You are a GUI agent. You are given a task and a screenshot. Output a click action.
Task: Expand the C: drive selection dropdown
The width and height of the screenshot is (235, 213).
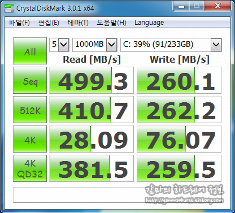tap(216, 45)
